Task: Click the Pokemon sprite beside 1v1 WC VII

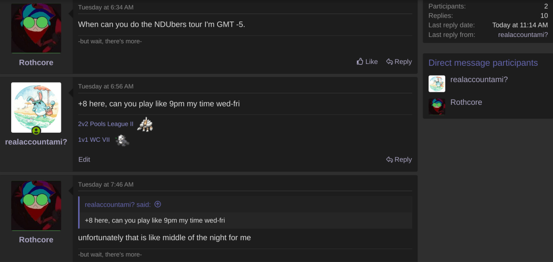Action: (x=122, y=140)
